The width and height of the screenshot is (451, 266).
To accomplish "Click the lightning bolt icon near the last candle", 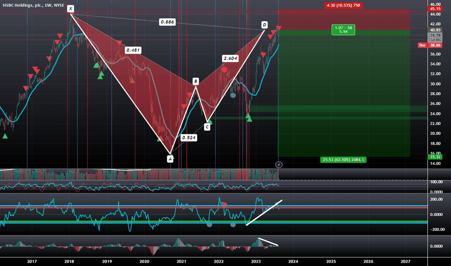I will (x=279, y=164).
